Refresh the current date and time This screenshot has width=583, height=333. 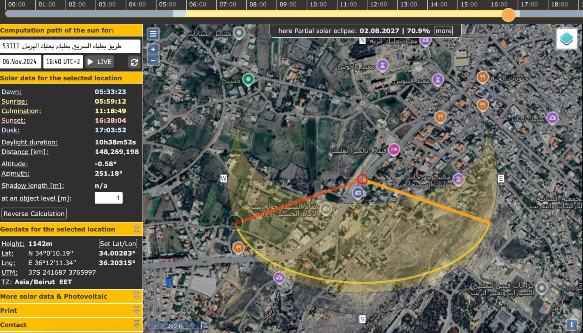[x=134, y=62]
